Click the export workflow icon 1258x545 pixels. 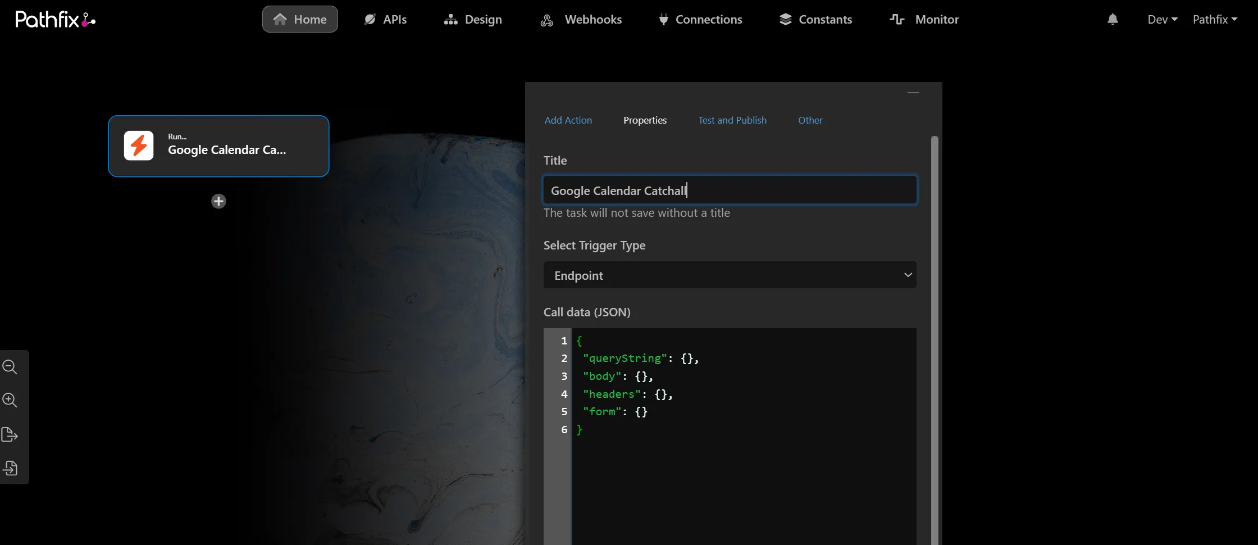(10, 434)
